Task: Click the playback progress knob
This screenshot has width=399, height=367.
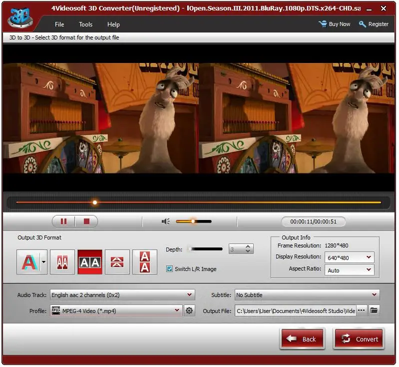Action: point(95,202)
